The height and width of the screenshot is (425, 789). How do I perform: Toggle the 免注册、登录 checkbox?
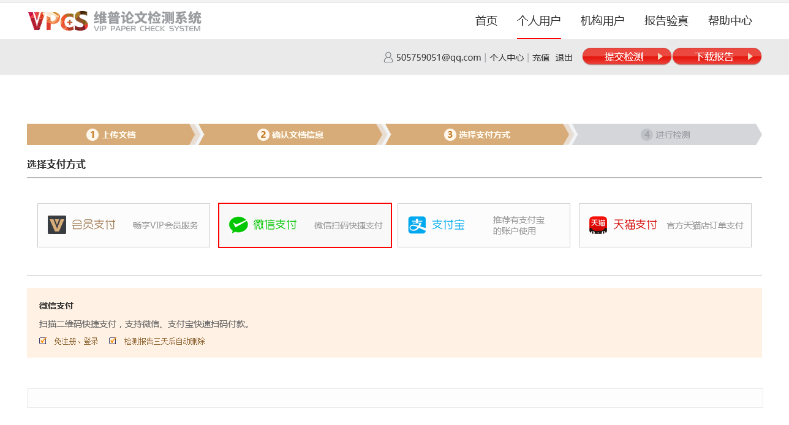point(43,341)
